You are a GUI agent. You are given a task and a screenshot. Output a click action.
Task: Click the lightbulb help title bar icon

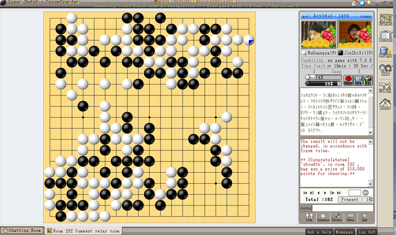(x=369, y=2)
